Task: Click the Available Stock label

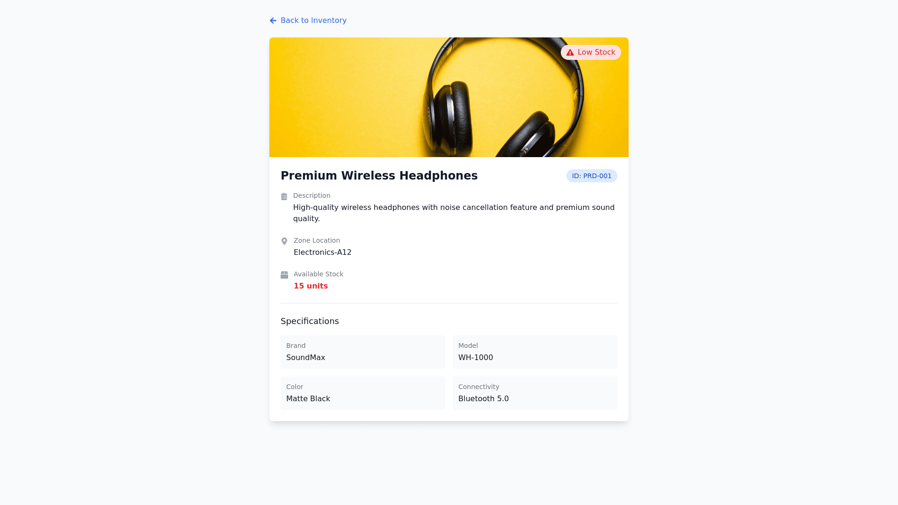Action: pos(319,274)
